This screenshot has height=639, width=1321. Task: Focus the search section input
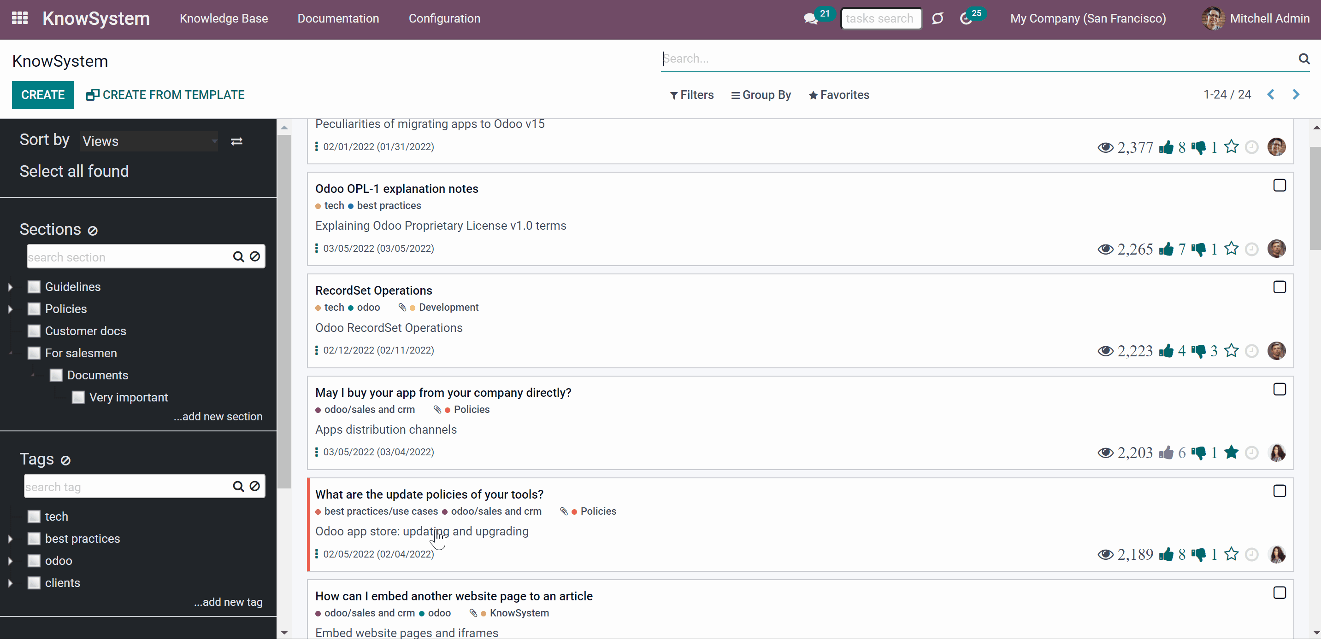pyautogui.click(x=128, y=257)
